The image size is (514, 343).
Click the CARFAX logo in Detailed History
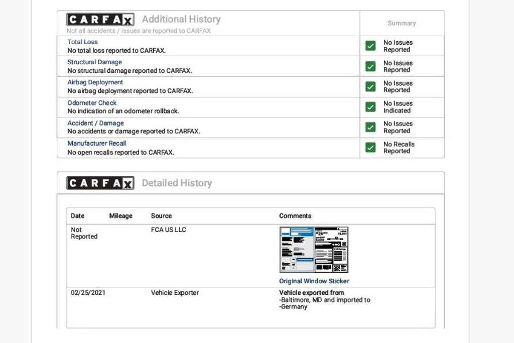100,183
